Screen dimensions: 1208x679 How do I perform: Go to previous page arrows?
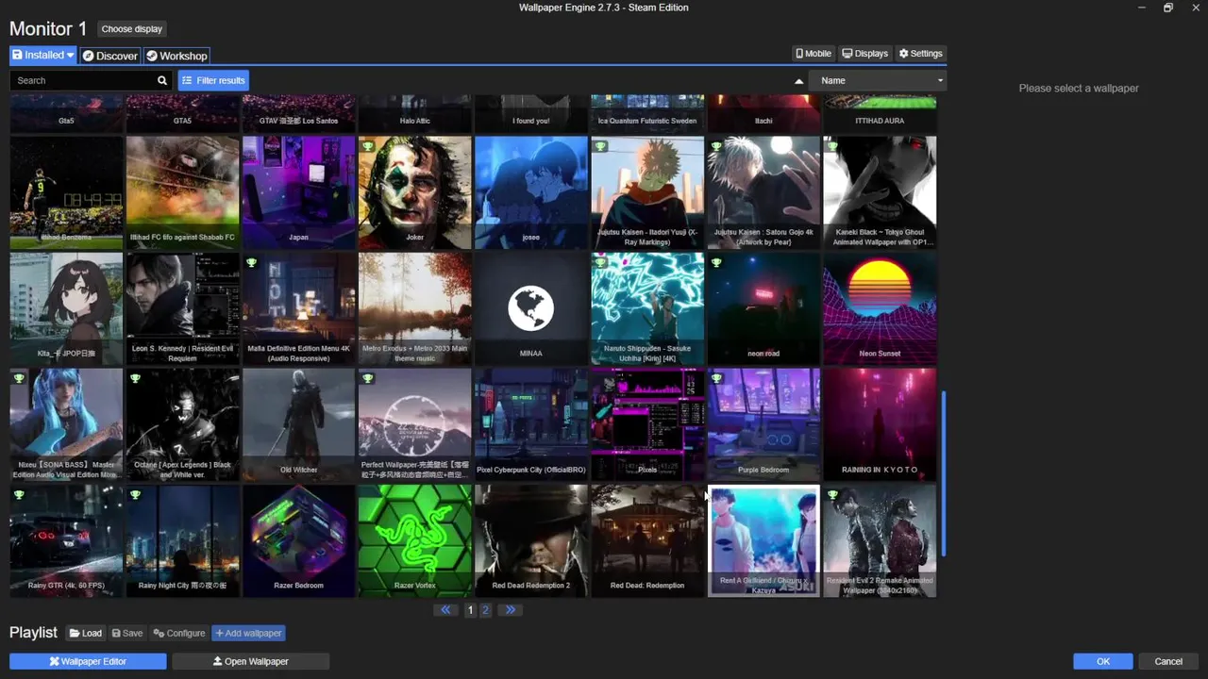point(446,610)
